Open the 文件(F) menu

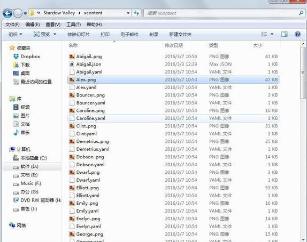pos(12,25)
